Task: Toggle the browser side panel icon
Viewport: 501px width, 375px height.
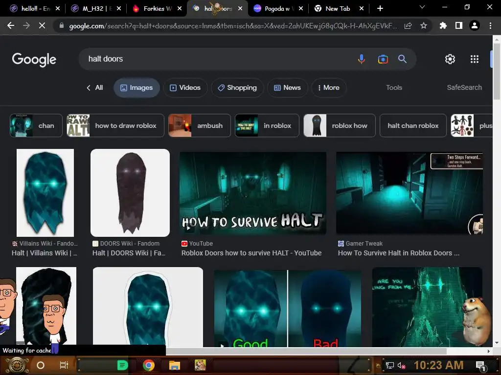Action: pyautogui.click(x=459, y=25)
